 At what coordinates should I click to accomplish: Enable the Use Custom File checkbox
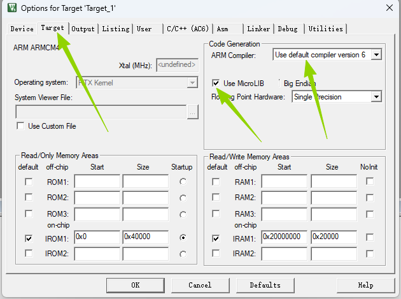[x=20, y=126]
